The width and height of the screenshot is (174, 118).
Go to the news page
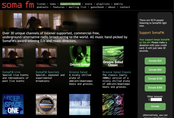(53, 4)
